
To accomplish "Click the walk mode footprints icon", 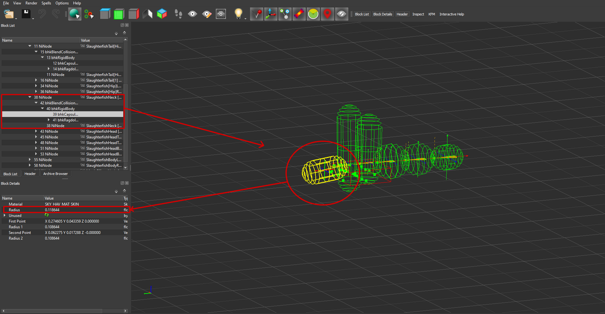I will coord(178,14).
